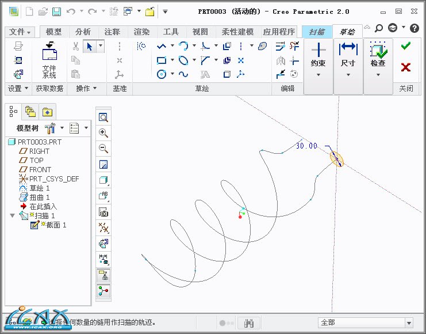Click the green checkmark to accept sketch

coord(406,46)
